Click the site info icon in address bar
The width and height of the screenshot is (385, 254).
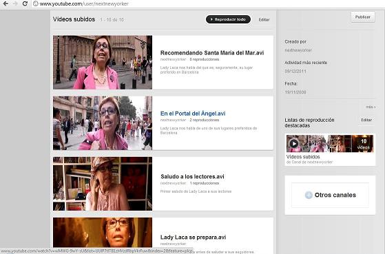(x=36, y=3)
